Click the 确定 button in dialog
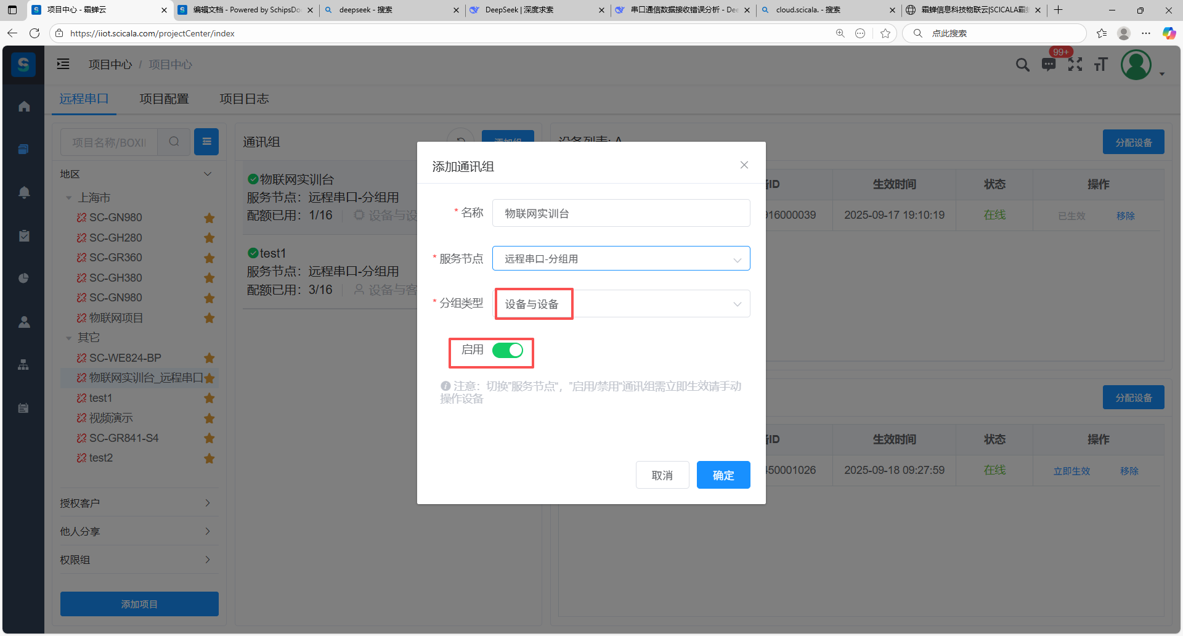Image resolution: width=1183 pixels, height=636 pixels. (723, 475)
